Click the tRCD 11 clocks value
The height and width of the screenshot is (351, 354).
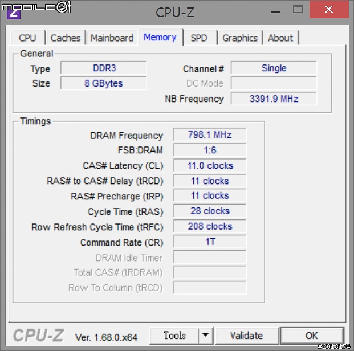coord(210,181)
